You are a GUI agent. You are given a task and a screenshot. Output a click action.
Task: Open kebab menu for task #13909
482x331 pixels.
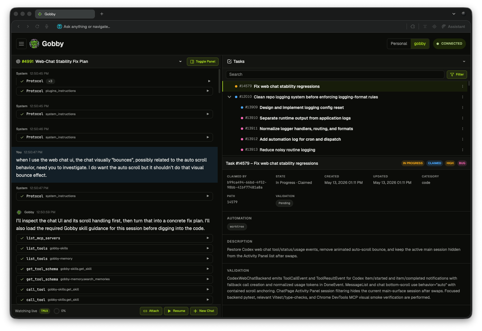[463, 107]
